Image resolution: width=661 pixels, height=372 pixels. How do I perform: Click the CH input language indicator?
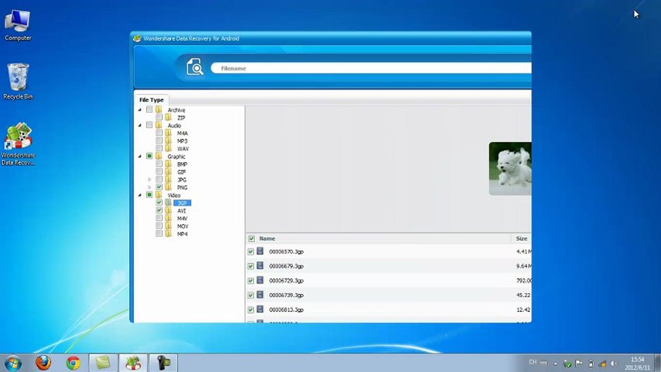[532, 362]
